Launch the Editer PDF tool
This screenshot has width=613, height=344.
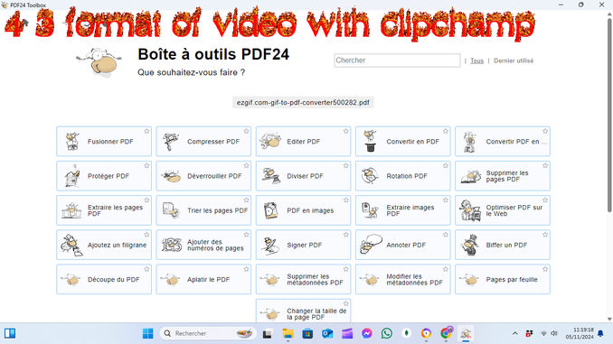304,142
